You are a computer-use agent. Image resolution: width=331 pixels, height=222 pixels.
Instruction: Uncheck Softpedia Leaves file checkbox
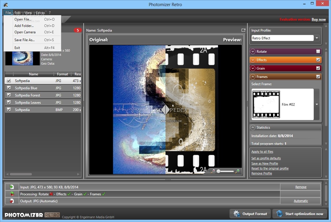9,102
